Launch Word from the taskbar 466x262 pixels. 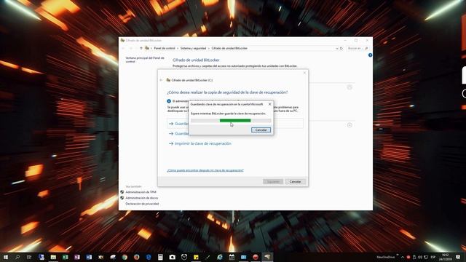89,257
